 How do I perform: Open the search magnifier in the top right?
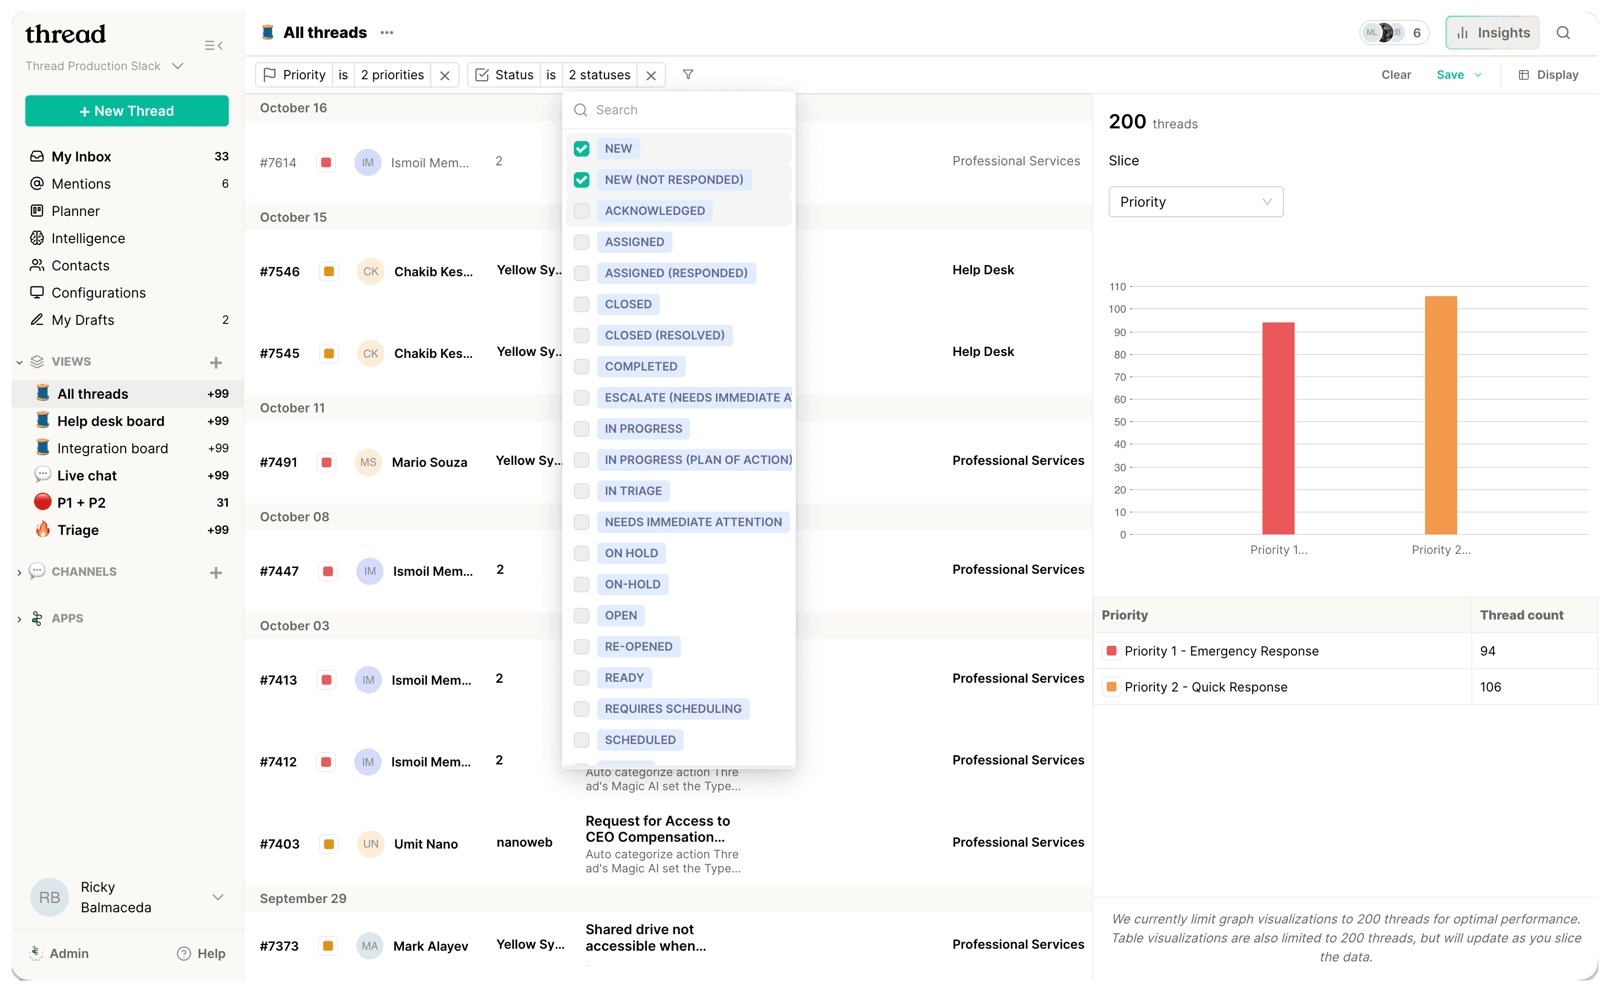[1563, 33]
